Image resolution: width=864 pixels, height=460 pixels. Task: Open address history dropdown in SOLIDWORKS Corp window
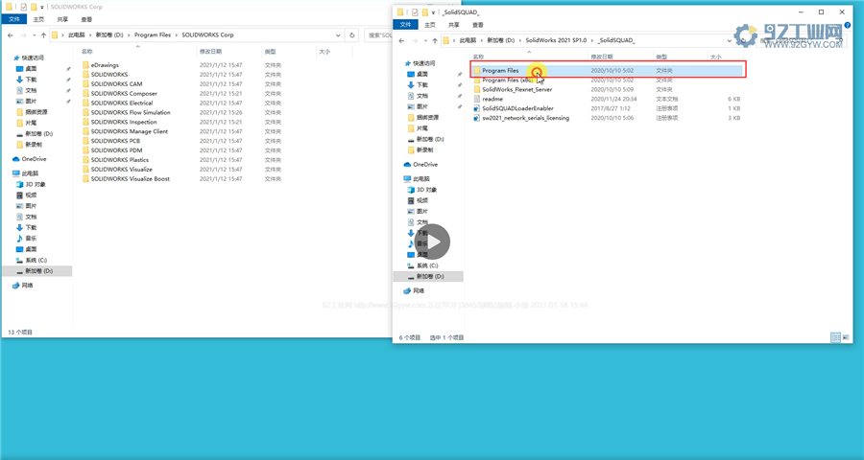pyautogui.click(x=338, y=34)
